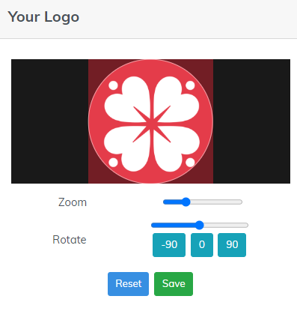
Task: Click the bottom-right white dot in logo
Action: pos(190,163)
